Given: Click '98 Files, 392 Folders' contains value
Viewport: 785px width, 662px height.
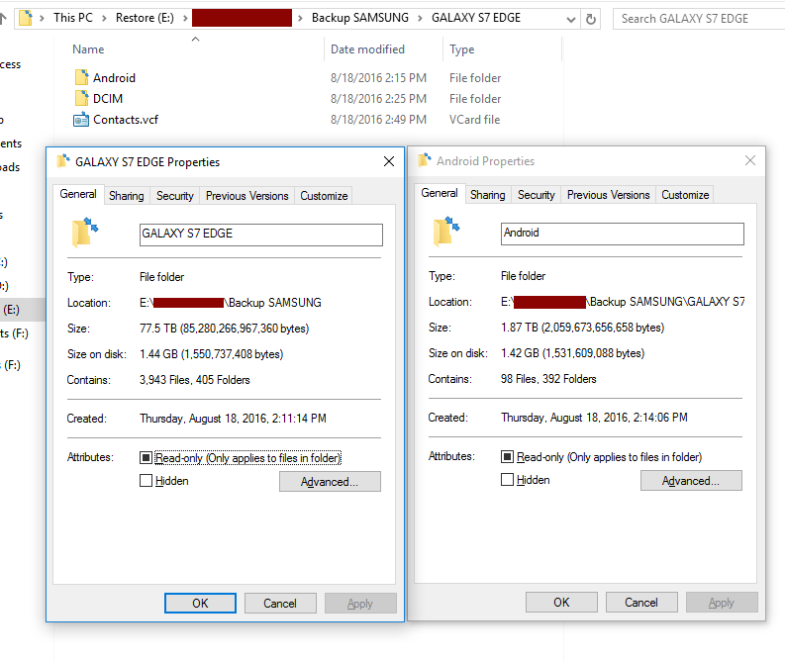Looking at the screenshot, I should pyautogui.click(x=548, y=379).
